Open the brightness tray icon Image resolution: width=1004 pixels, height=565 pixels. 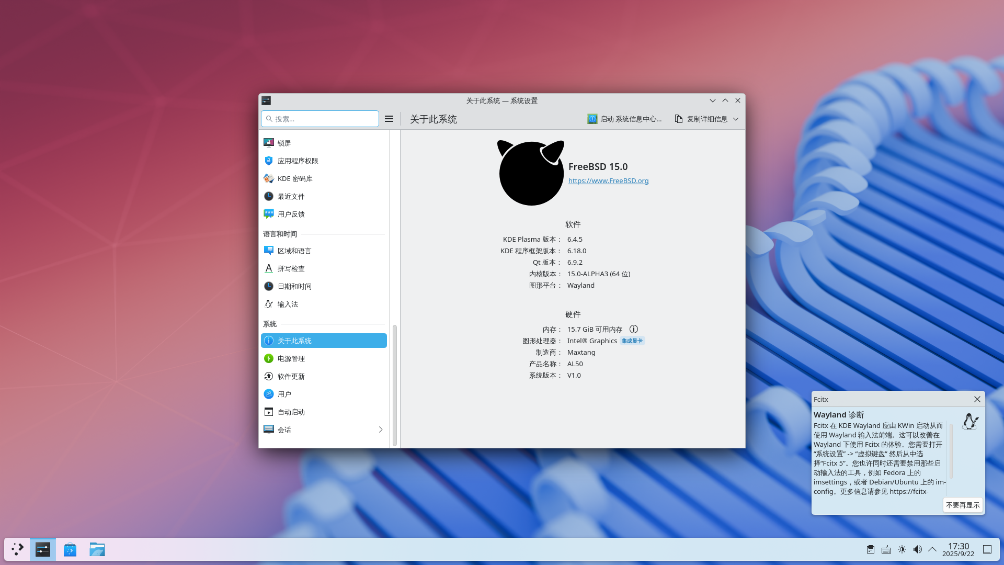[x=902, y=549]
